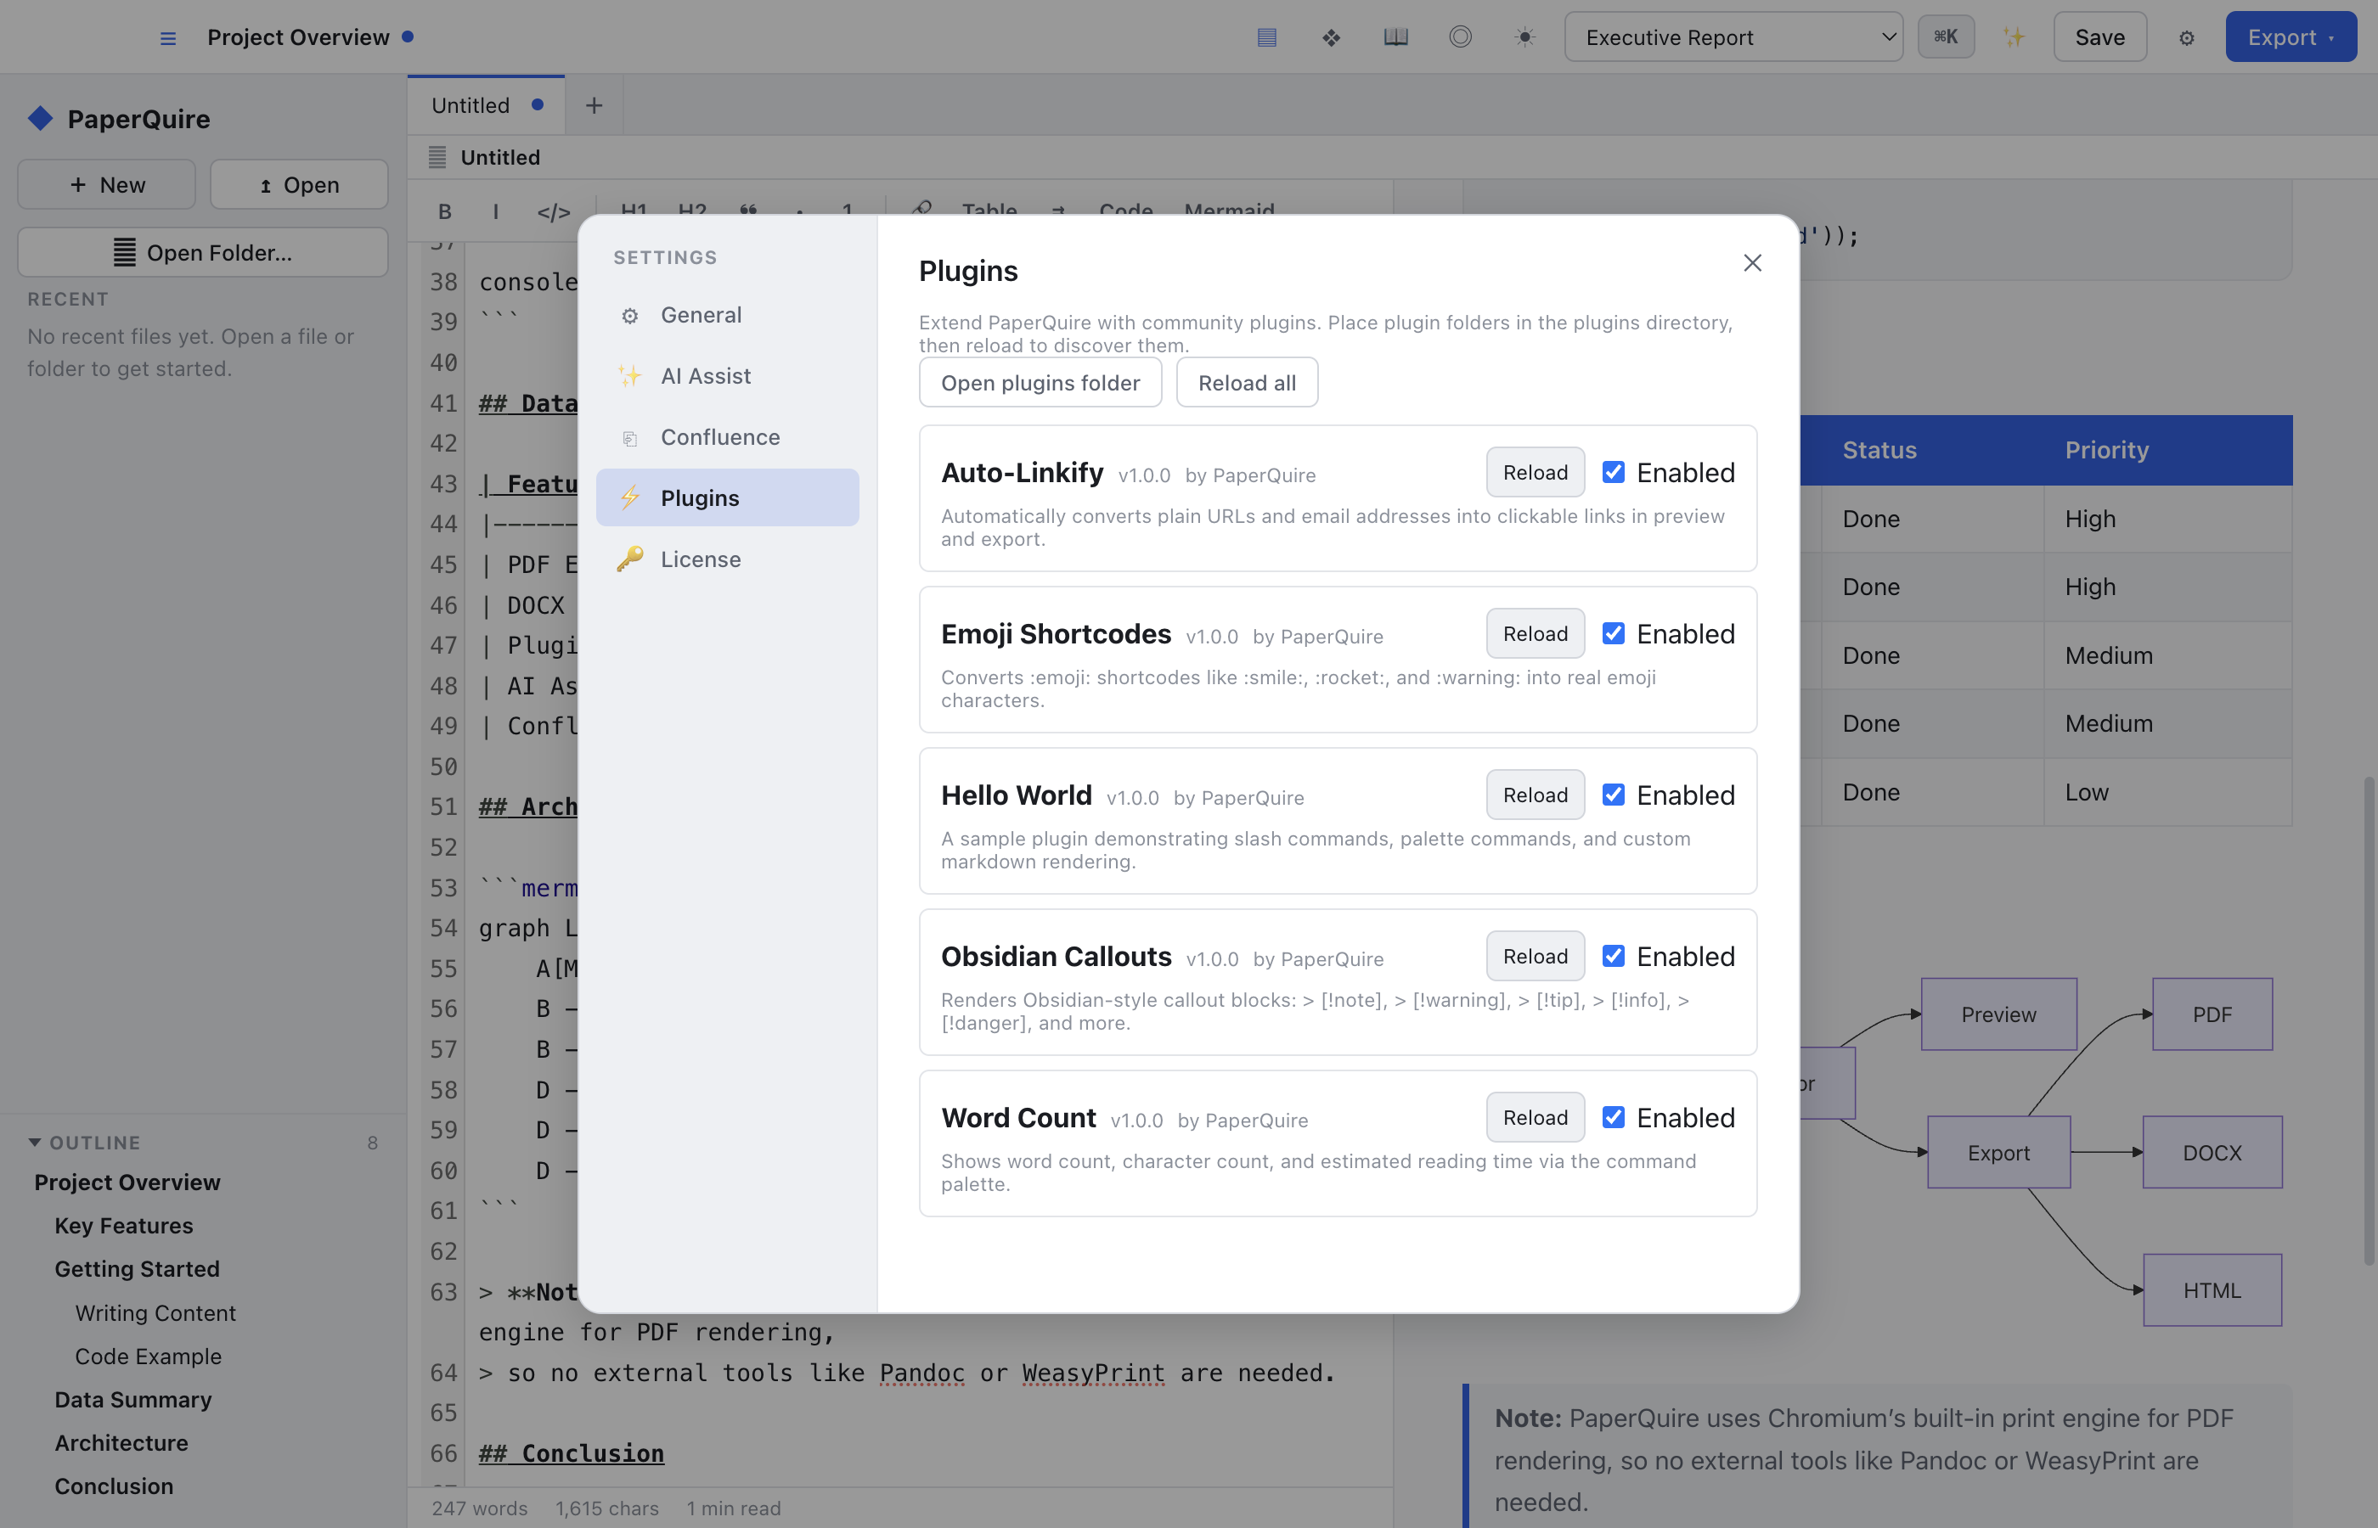The height and width of the screenshot is (1528, 2378).
Task: Click the Bold formatting button
Action: (x=445, y=211)
